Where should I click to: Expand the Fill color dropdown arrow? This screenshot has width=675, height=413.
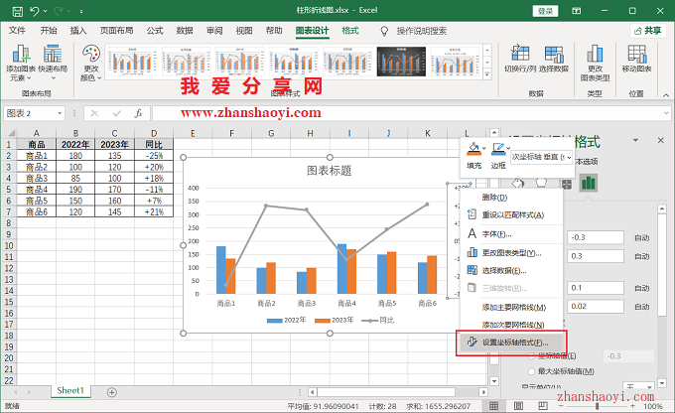coord(483,148)
